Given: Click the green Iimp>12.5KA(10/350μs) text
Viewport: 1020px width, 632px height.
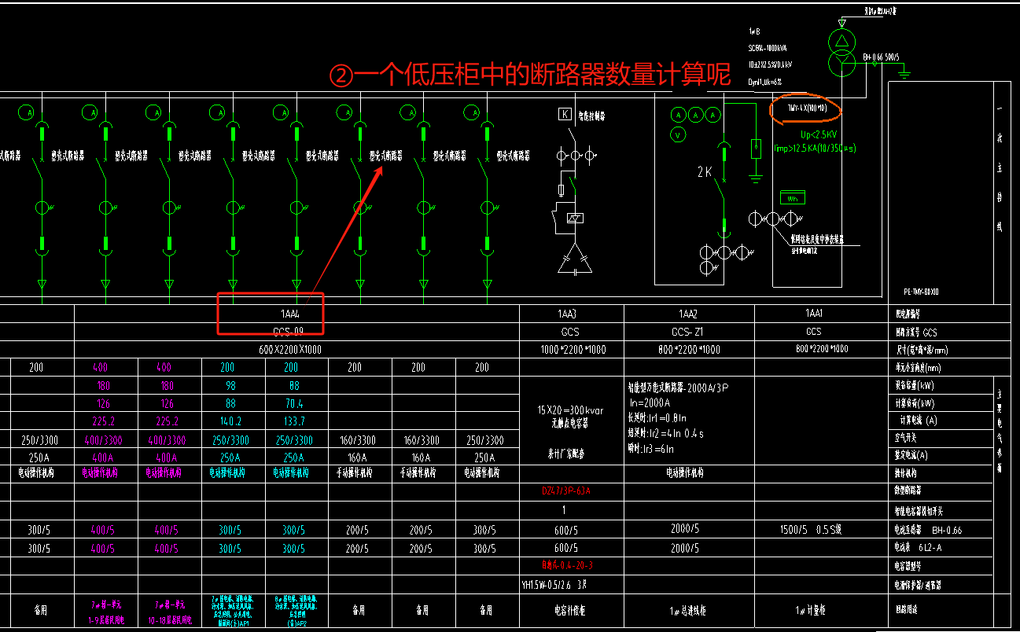Looking at the screenshot, I should [815, 148].
